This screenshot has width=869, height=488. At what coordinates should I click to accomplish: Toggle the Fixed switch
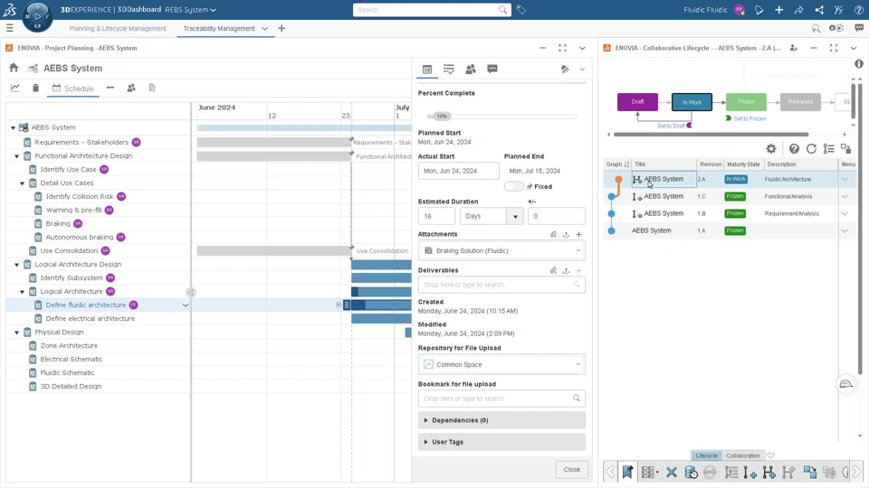[x=514, y=186]
